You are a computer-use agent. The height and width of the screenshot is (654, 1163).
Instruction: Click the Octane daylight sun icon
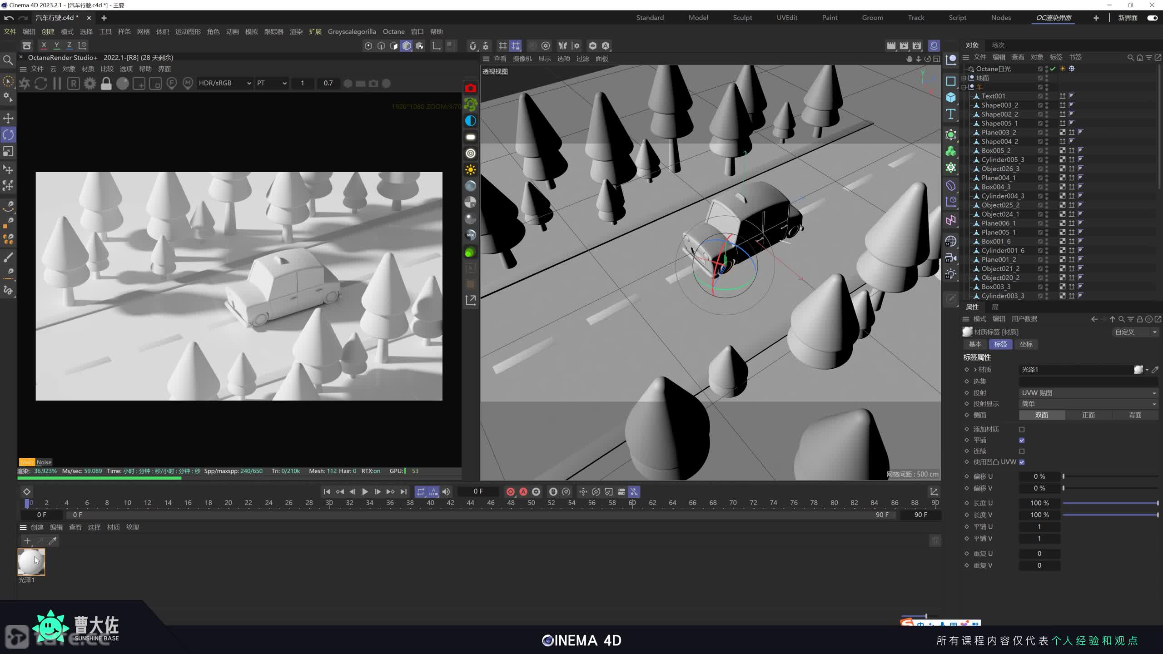471,170
